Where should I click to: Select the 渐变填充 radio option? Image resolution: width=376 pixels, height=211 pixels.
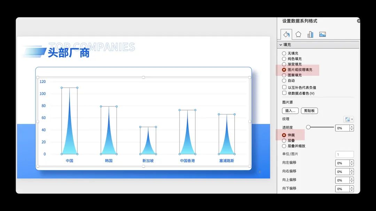coord(284,64)
